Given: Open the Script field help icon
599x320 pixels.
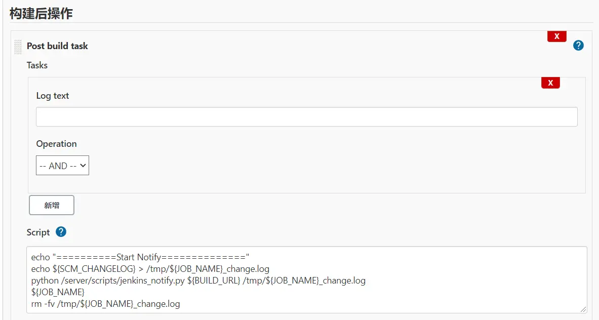Looking at the screenshot, I should pyautogui.click(x=61, y=232).
